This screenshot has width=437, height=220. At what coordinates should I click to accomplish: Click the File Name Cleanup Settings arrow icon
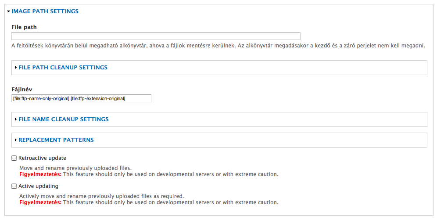[16, 119]
